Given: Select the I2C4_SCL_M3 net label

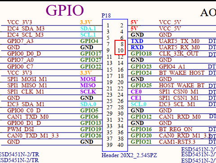Looking at the screenshot, I should point(26,35).
